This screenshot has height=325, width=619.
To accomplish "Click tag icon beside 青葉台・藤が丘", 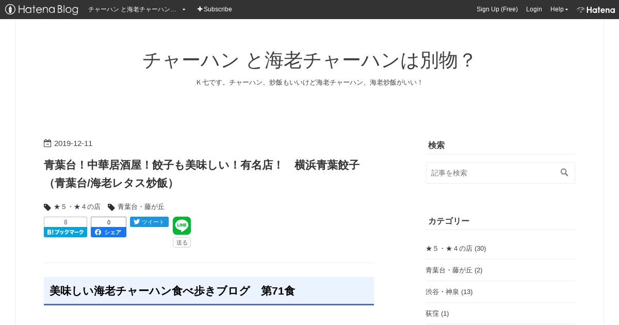I will [111, 207].
